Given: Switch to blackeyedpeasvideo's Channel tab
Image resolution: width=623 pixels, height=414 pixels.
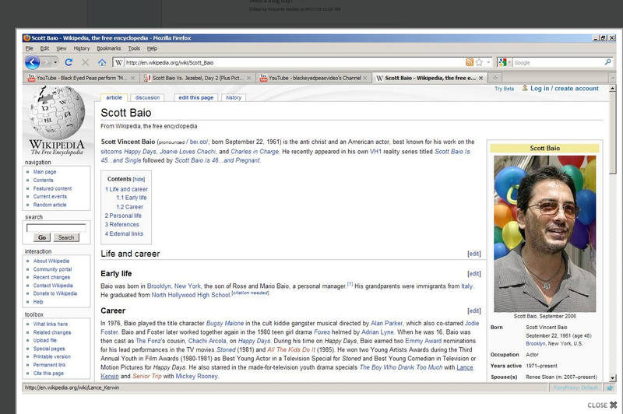Looking at the screenshot, I should (314, 78).
